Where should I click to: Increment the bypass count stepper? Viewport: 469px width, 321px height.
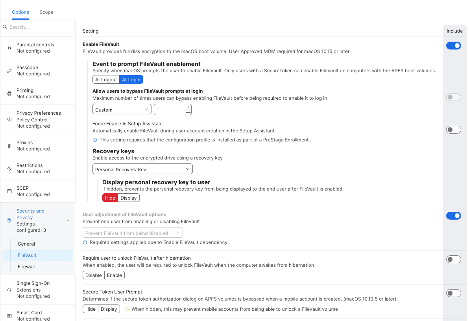click(x=188, y=107)
